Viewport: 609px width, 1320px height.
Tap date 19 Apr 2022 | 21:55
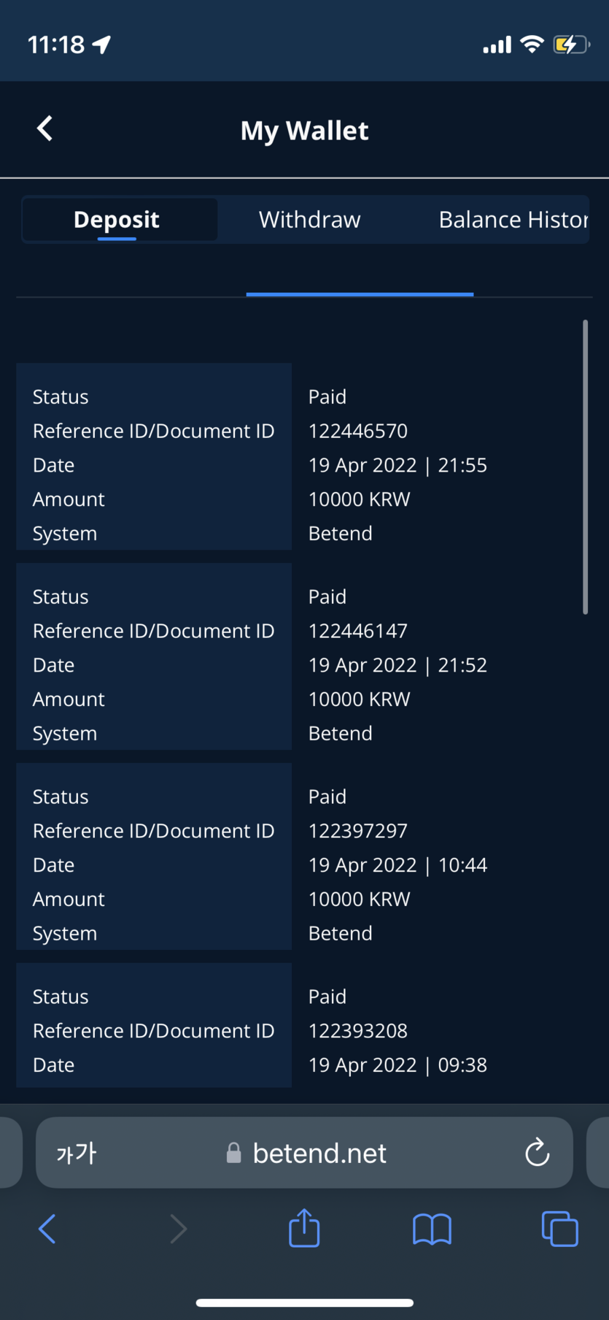tap(397, 465)
